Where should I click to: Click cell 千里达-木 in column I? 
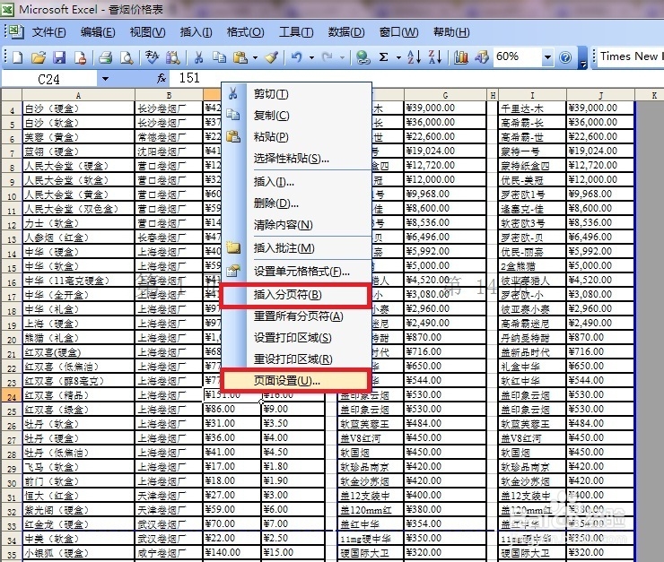(532, 108)
